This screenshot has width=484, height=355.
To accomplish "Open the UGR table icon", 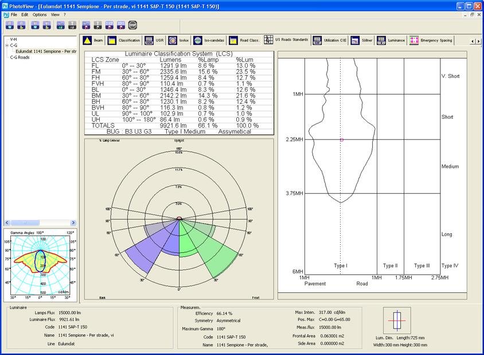I will point(149,40).
